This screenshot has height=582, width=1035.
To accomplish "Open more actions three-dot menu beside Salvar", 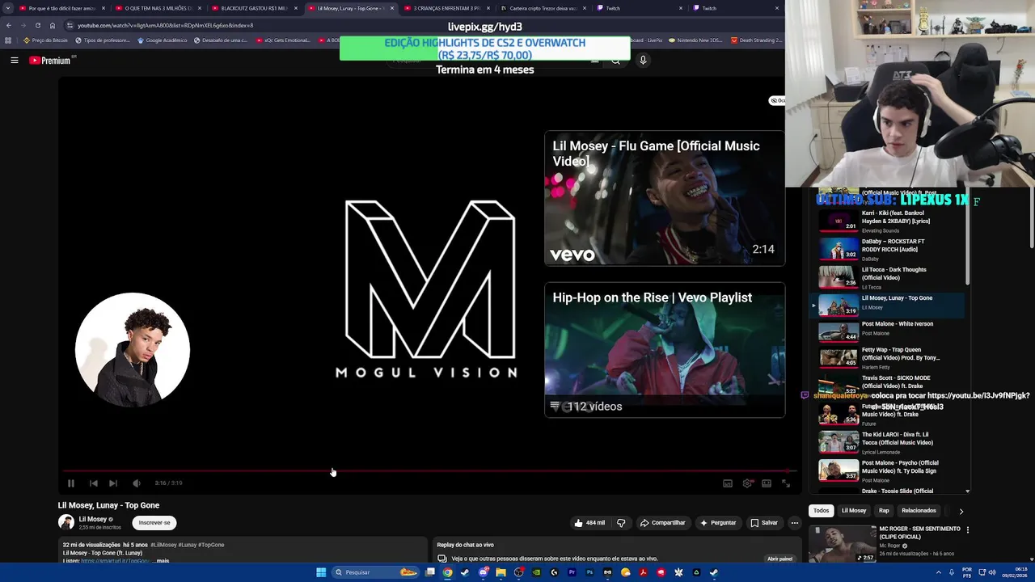I will 794,523.
